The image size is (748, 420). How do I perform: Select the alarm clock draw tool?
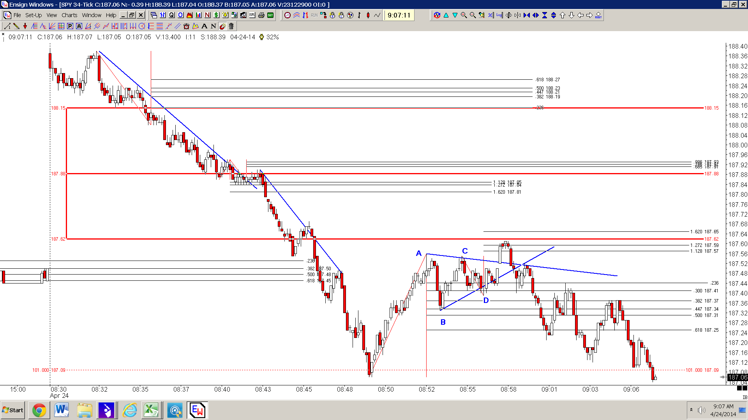click(186, 26)
